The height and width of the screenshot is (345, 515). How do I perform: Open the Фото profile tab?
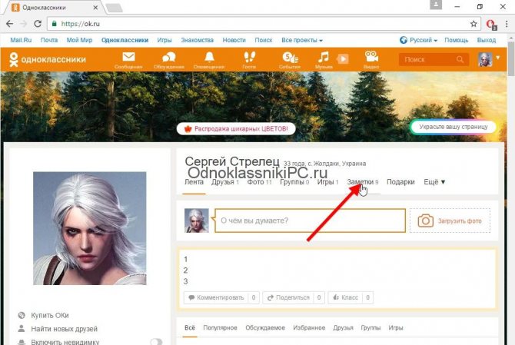(260, 182)
